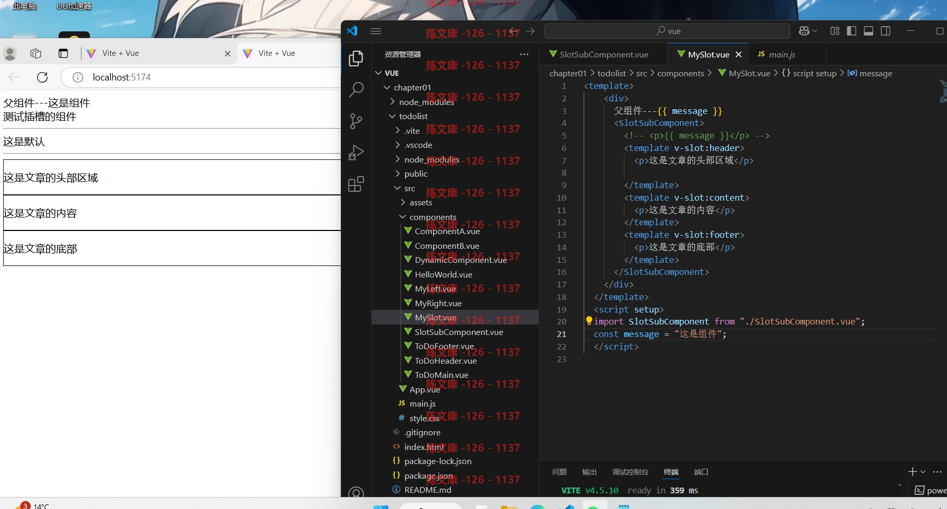947x509 pixels.
Task: Open the terminal launch profile dropdown arrow
Action: click(x=923, y=471)
